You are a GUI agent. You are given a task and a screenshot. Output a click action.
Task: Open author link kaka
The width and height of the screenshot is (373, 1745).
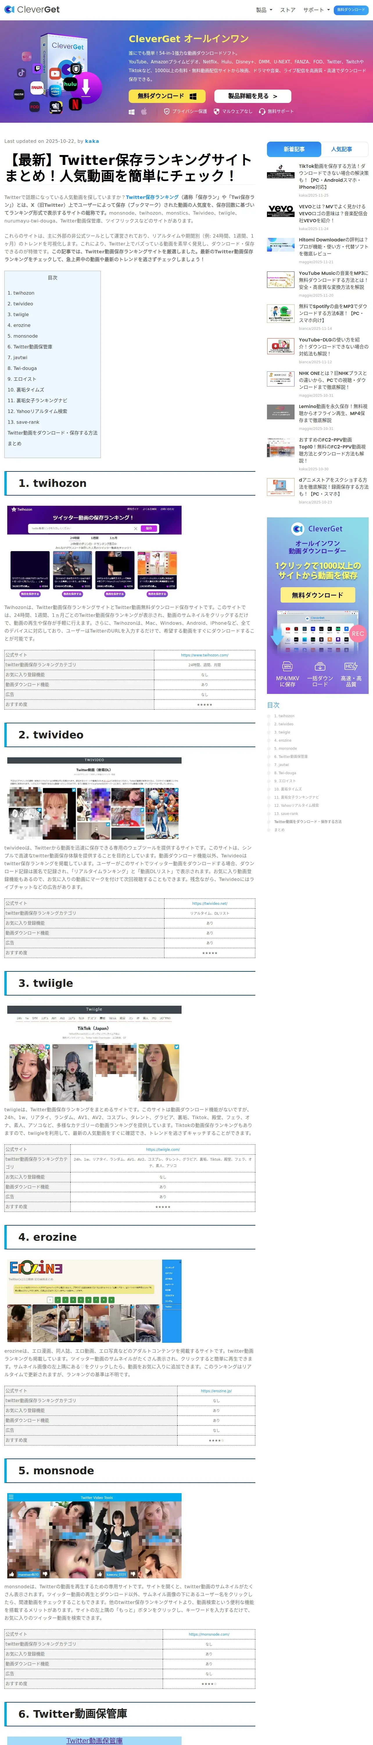[92, 142]
